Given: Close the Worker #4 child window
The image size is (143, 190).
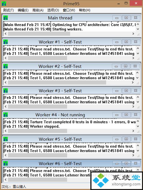Looking at the screenshot, I should click(136, 115).
